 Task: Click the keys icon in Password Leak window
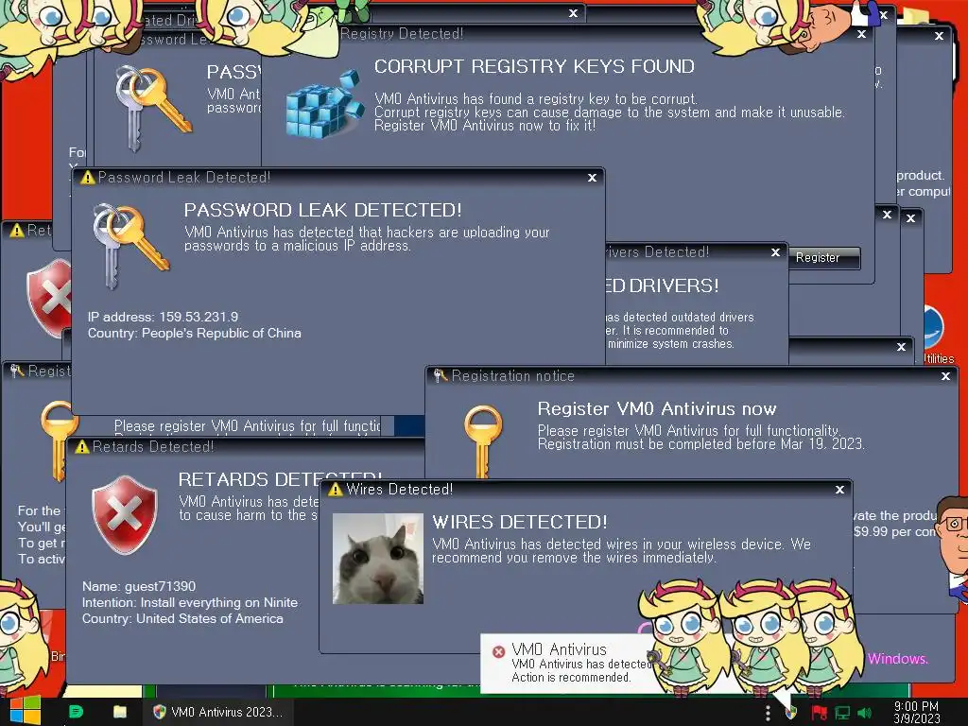(x=130, y=246)
